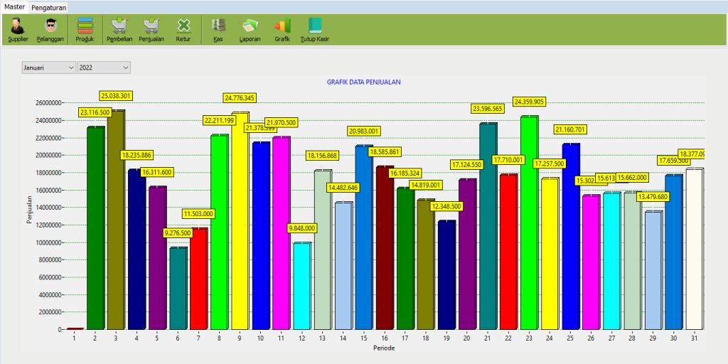This screenshot has height=364, width=728.
Task: Click the 24.359.905 value label
Action: pyautogui.click(x=529, y=102)
